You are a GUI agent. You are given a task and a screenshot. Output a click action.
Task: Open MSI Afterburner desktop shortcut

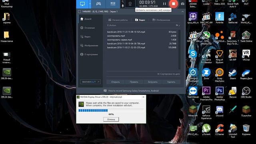206,38
